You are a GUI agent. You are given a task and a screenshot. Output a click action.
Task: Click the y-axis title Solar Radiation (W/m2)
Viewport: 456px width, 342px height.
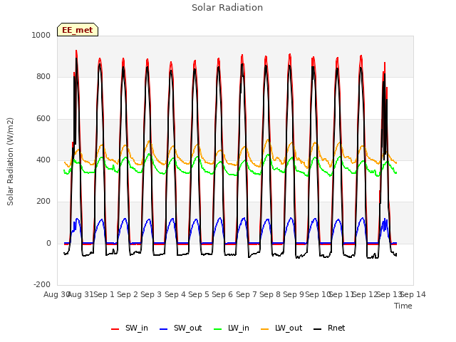(10, 162)
